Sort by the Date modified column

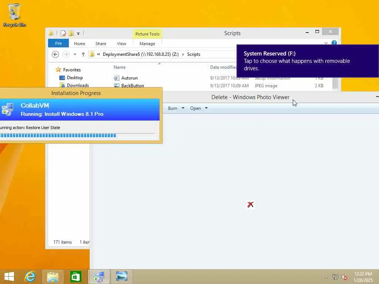tap(223, 67)
